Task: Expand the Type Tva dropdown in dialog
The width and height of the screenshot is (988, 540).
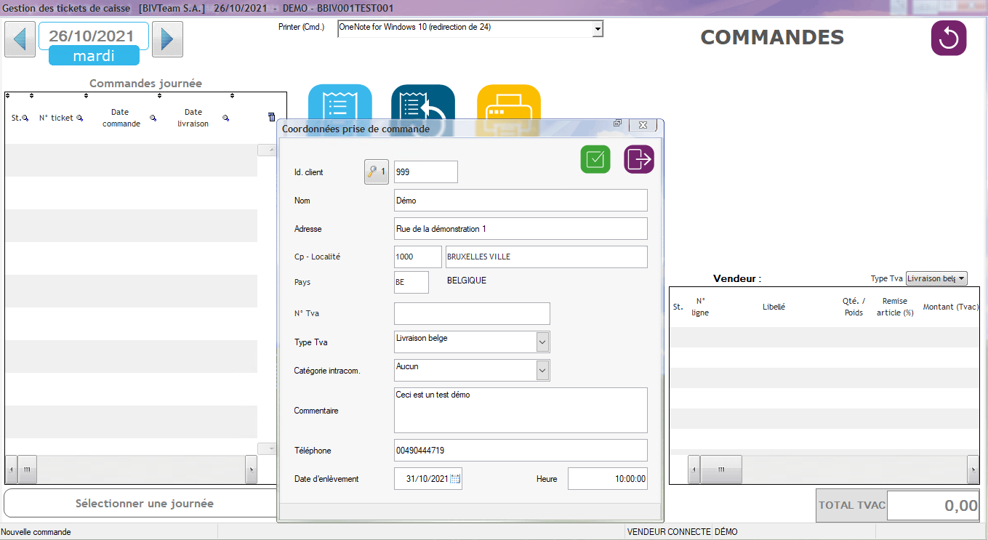Action: coord(542,342)
